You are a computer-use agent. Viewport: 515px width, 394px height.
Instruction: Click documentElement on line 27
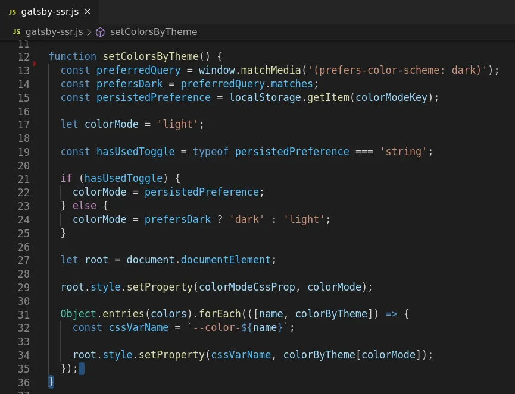pyautogui.click(x=226, y=260)
